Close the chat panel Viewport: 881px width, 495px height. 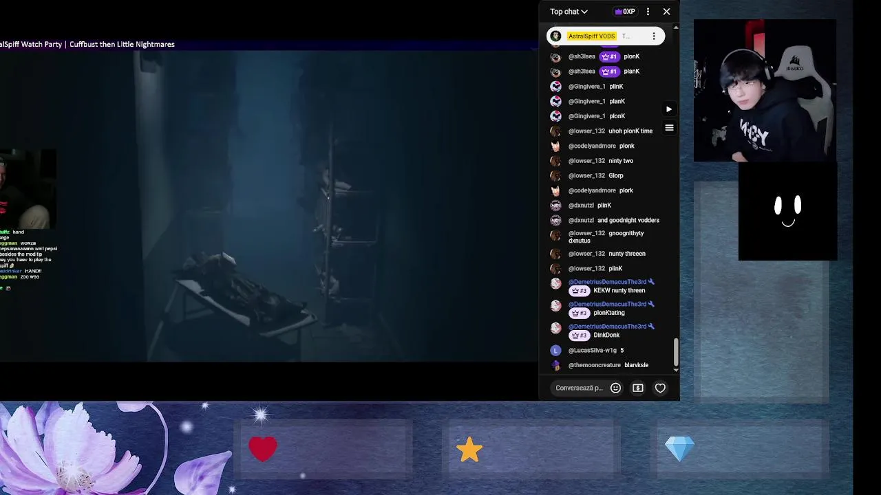[666, 12]
